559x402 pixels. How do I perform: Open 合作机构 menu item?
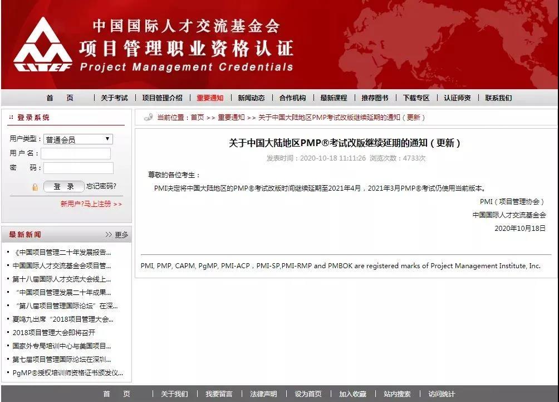tap(292, 98)
